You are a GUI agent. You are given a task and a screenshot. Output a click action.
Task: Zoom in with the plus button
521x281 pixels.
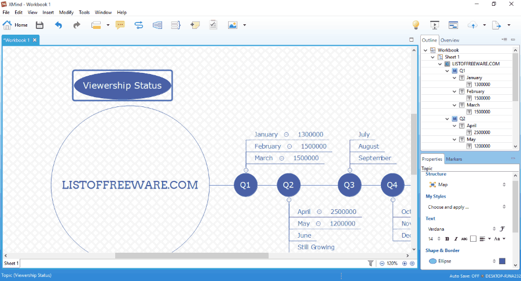coord(405,264)
